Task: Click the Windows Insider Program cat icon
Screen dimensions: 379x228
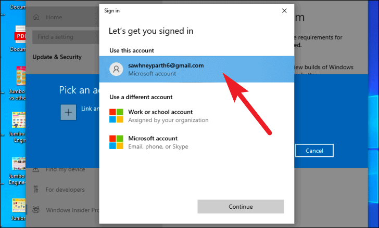Action: click(x=36, y=210)
